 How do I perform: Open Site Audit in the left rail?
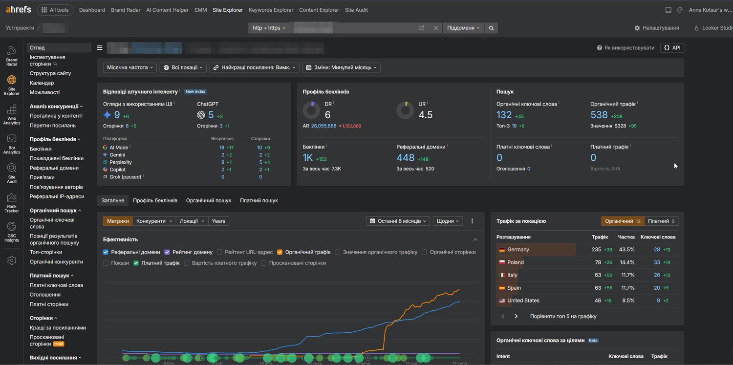(12, 173)
